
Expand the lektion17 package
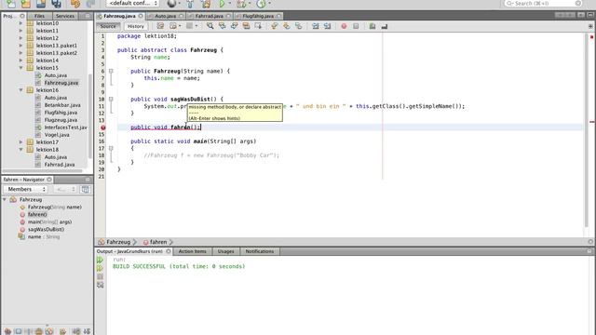click(20, 142)
